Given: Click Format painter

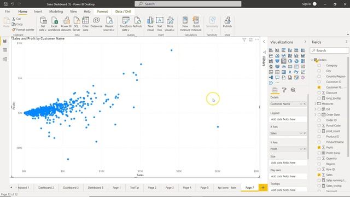Looking at the screenshot, I should (x=23, y=30).
